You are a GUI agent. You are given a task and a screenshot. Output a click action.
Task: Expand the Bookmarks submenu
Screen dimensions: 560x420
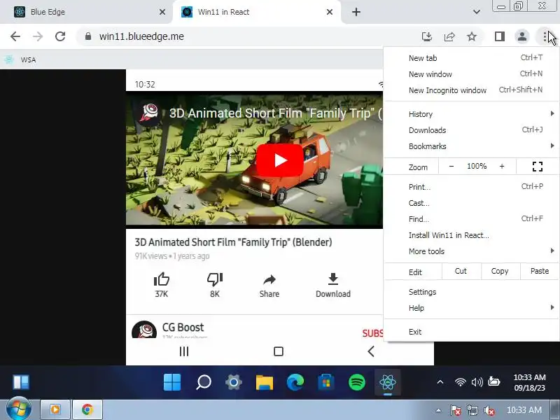click(471, 146)
